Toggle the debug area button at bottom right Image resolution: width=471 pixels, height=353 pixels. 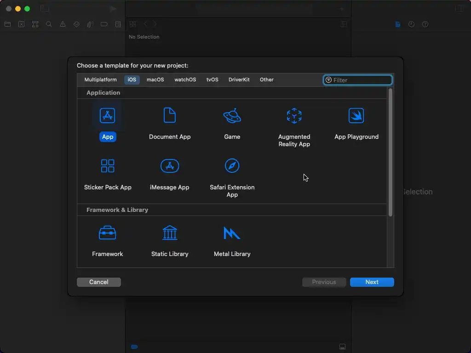pyautogui.click(x=342, y=347)
